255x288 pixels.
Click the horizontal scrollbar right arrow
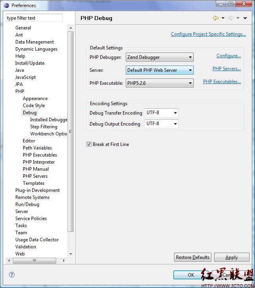point(64,261)
